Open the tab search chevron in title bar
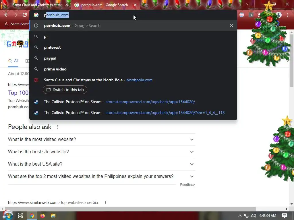The width and height of the screenshot is (294, 220). (248, 4)
